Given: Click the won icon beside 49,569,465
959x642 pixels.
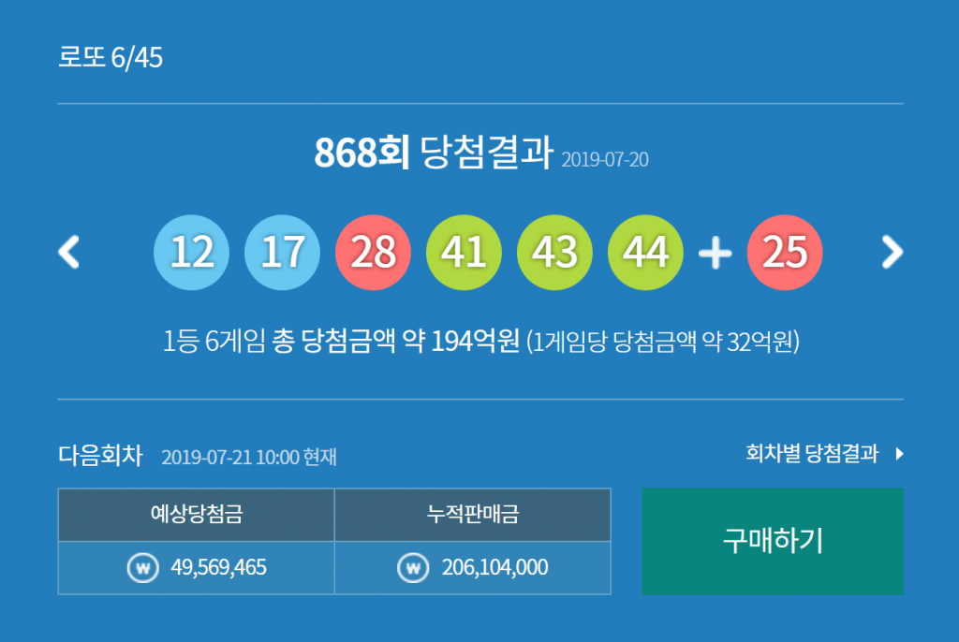Looking at the screenshot, I should click(x=142, y=567).
